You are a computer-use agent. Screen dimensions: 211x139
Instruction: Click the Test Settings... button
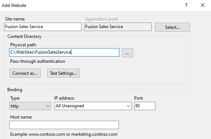(63, 73)
